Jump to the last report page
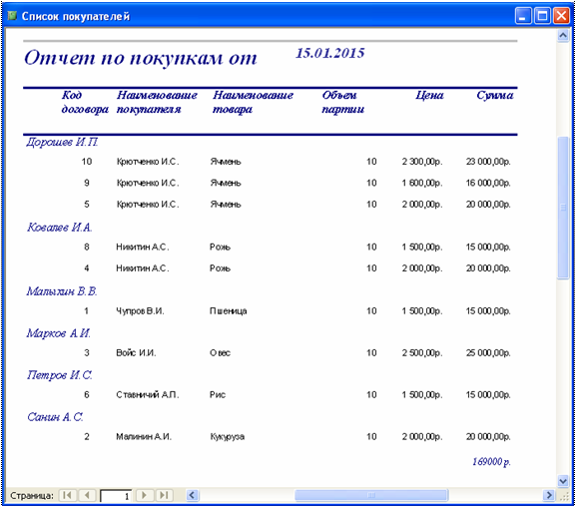575x506 pixels. tap(164, 495)
